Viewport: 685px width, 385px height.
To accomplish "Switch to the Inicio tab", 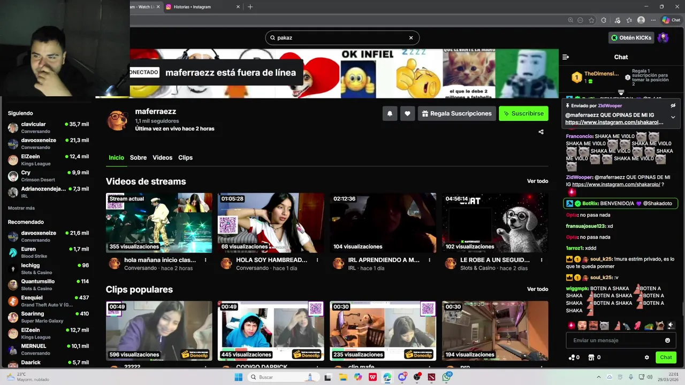I will click(116, 158).
